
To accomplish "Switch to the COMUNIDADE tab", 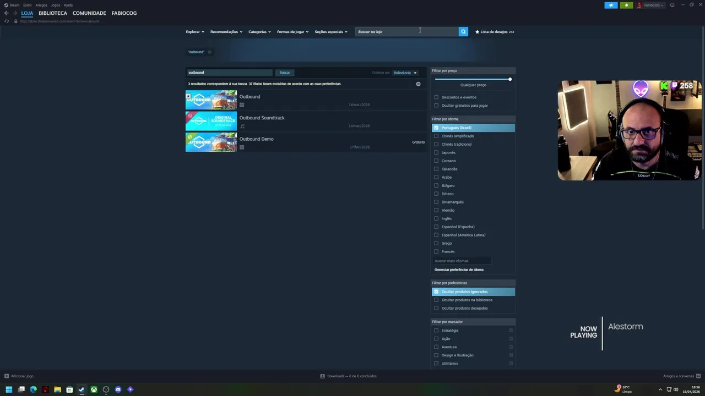I will coord(89,13).
